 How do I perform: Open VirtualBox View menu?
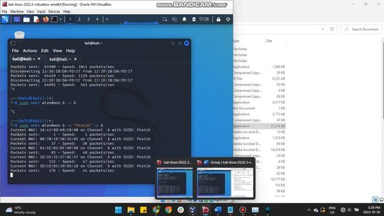click(31, 11)
